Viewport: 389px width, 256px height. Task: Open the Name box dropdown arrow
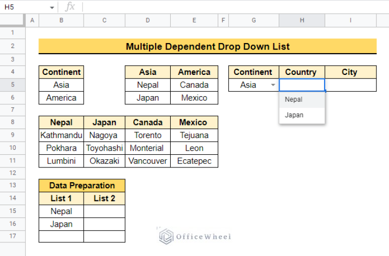tap(52, 8)
